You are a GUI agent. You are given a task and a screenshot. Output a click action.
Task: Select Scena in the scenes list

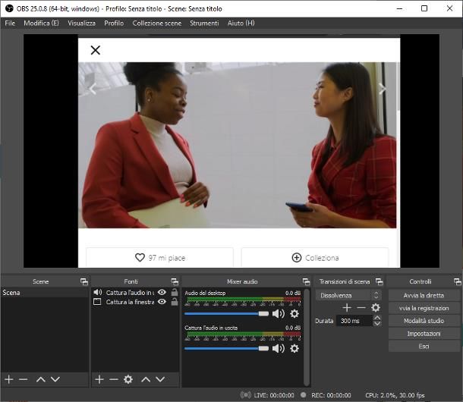45,293
